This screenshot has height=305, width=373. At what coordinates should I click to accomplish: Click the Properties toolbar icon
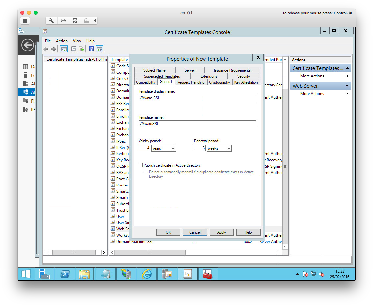(74, 49)
